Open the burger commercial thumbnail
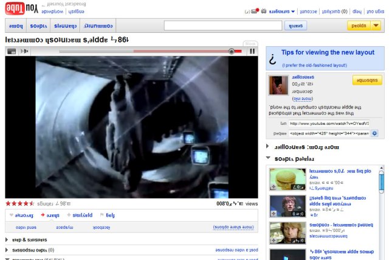The width and height of the screenshot is (392, 260). (287, 179)
